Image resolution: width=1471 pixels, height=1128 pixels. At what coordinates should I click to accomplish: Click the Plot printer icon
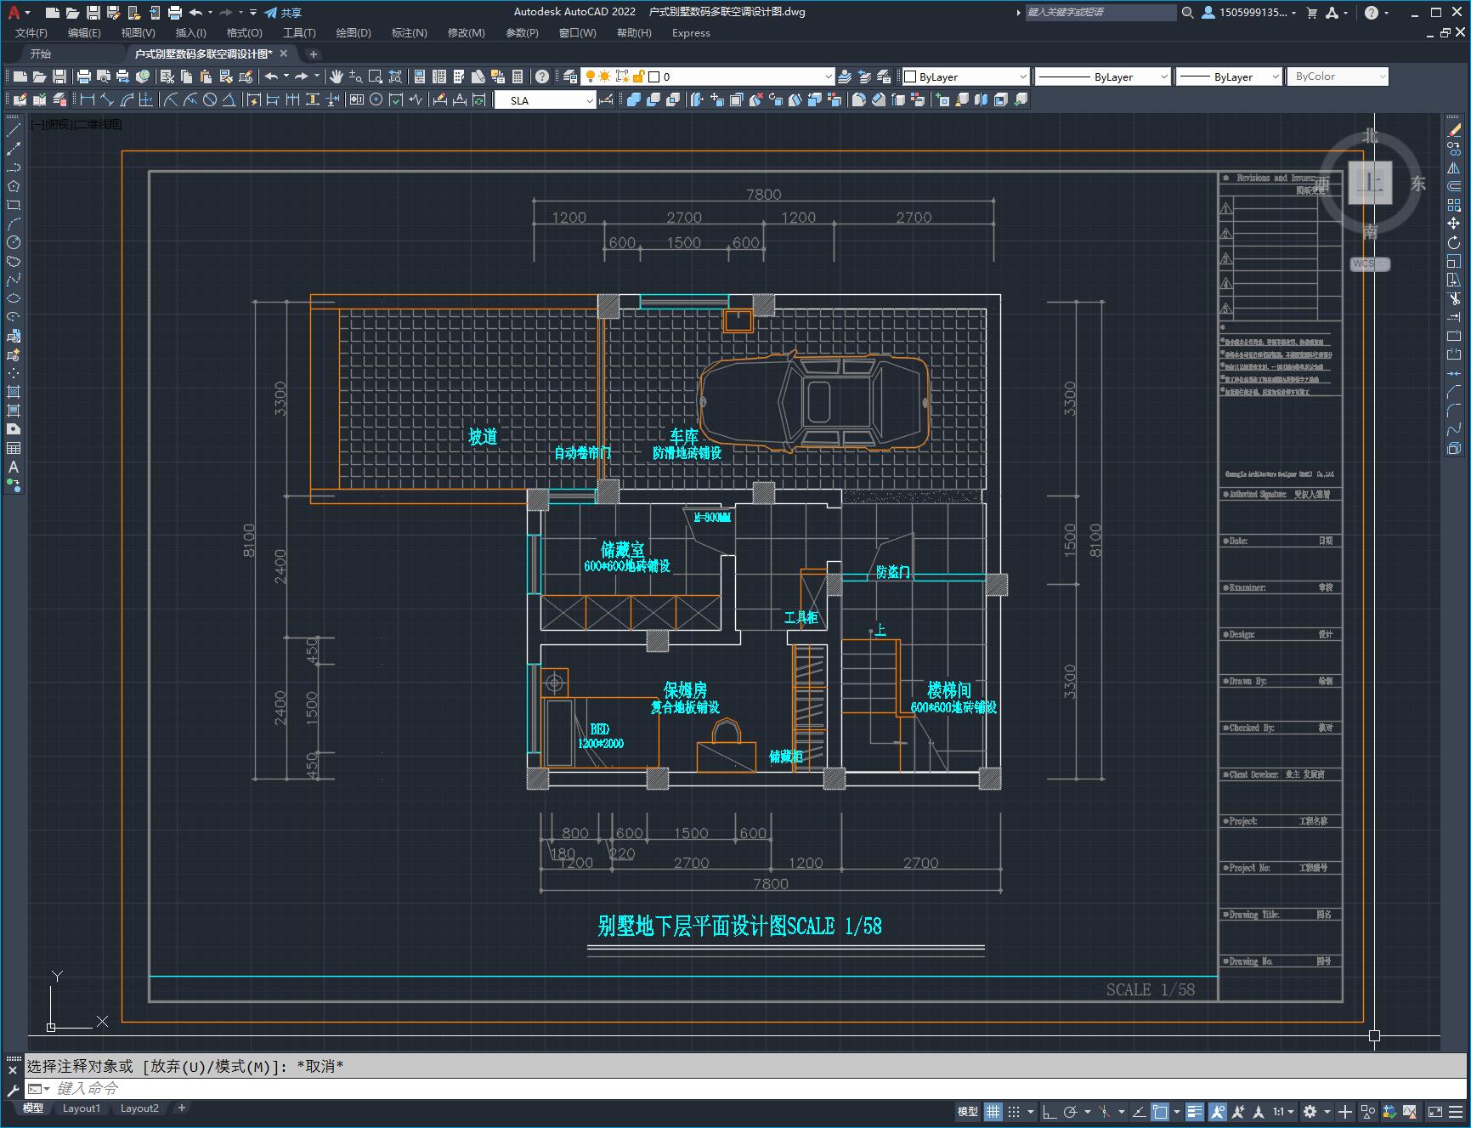pos(84,77)
